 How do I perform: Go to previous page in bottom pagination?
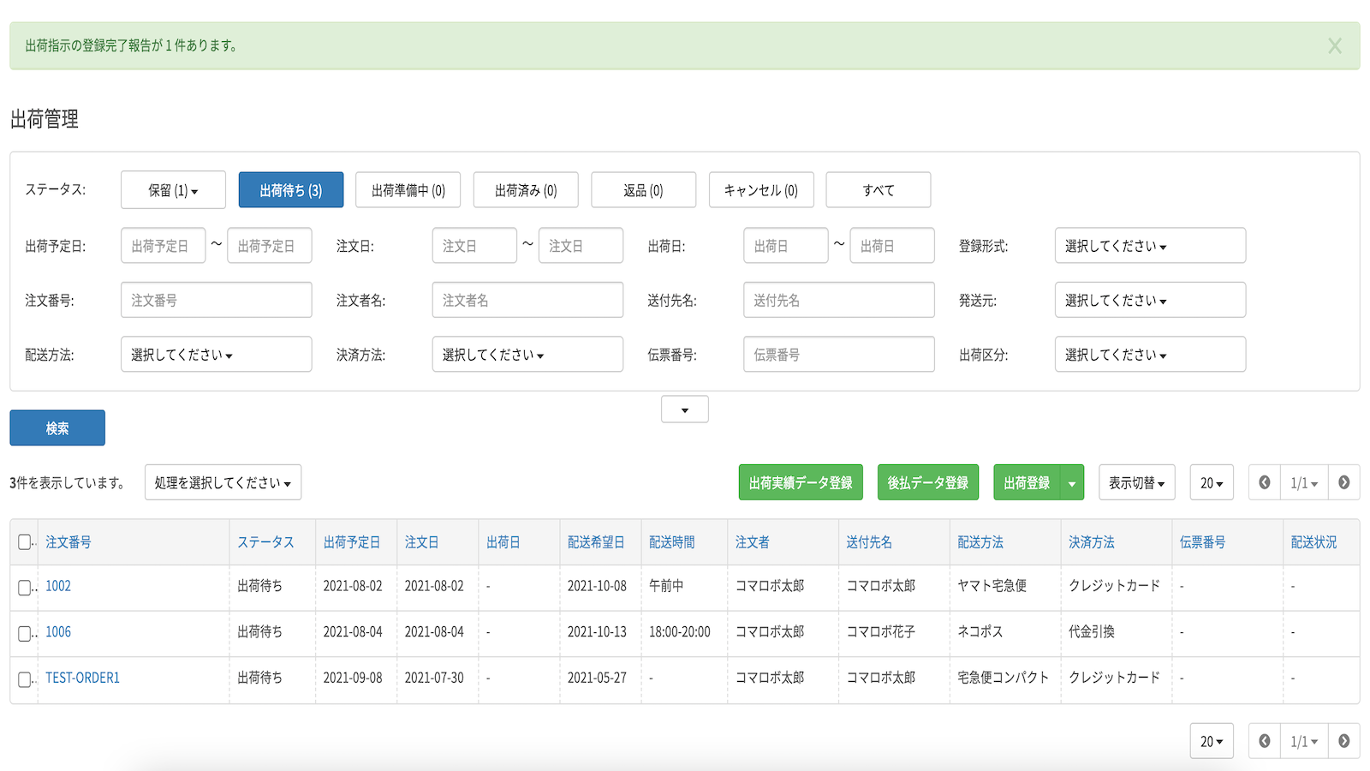tap(1265, 741)
